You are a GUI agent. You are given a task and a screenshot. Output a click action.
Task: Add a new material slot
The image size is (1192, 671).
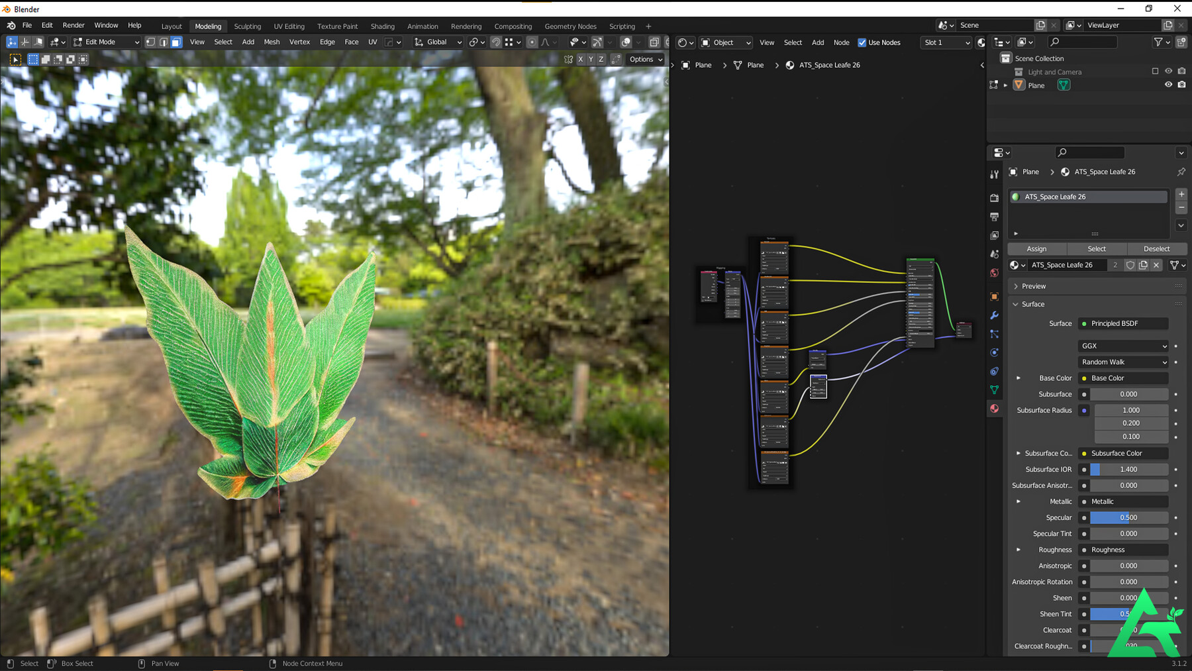[x=1181, y=195]
